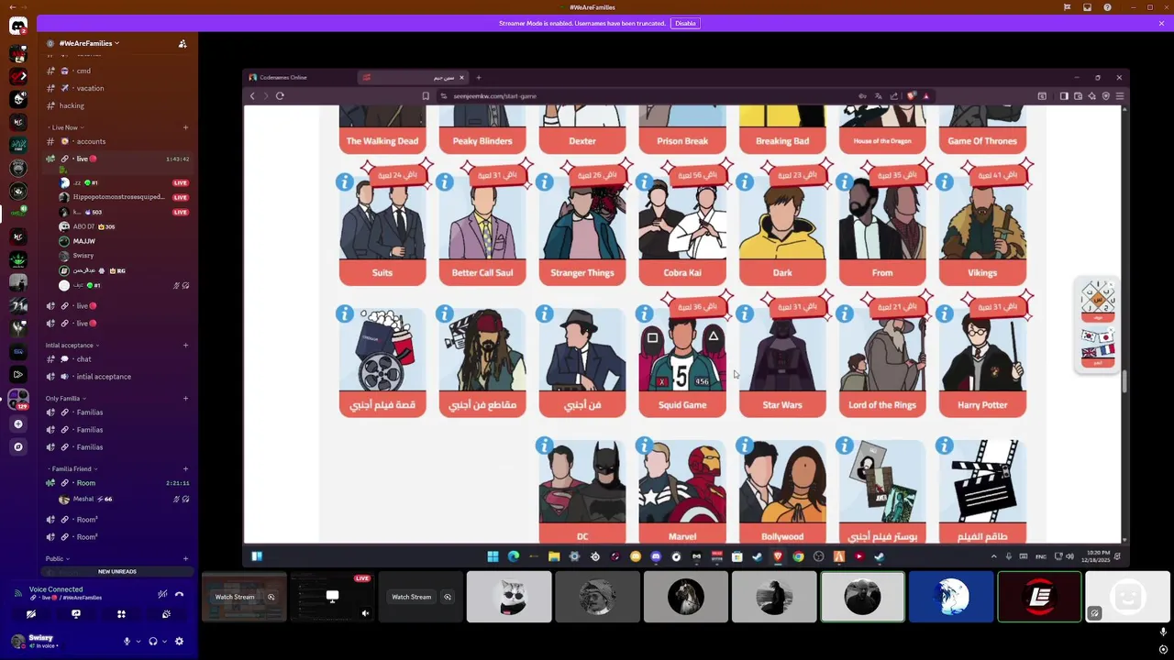Click second Watch Stream button

[x=412, y=597]
